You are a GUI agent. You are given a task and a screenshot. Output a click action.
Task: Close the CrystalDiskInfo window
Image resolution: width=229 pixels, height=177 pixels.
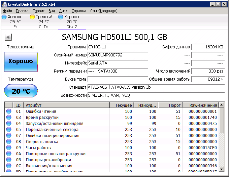[224, 4]
